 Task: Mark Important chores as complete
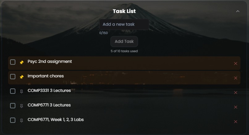[x=13, y=77]
